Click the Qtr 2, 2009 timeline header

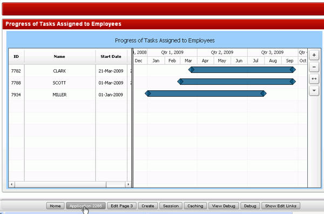[x=222, y=52]
